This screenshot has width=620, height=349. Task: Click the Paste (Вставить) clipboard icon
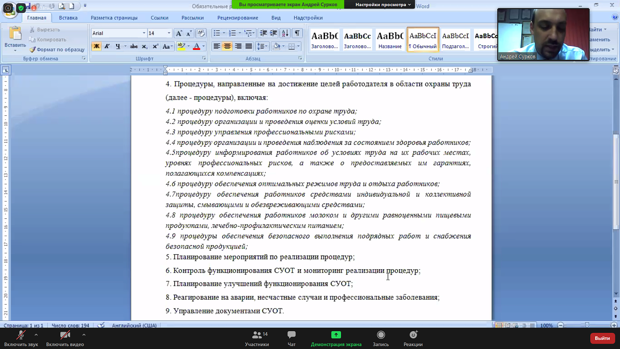15,33
